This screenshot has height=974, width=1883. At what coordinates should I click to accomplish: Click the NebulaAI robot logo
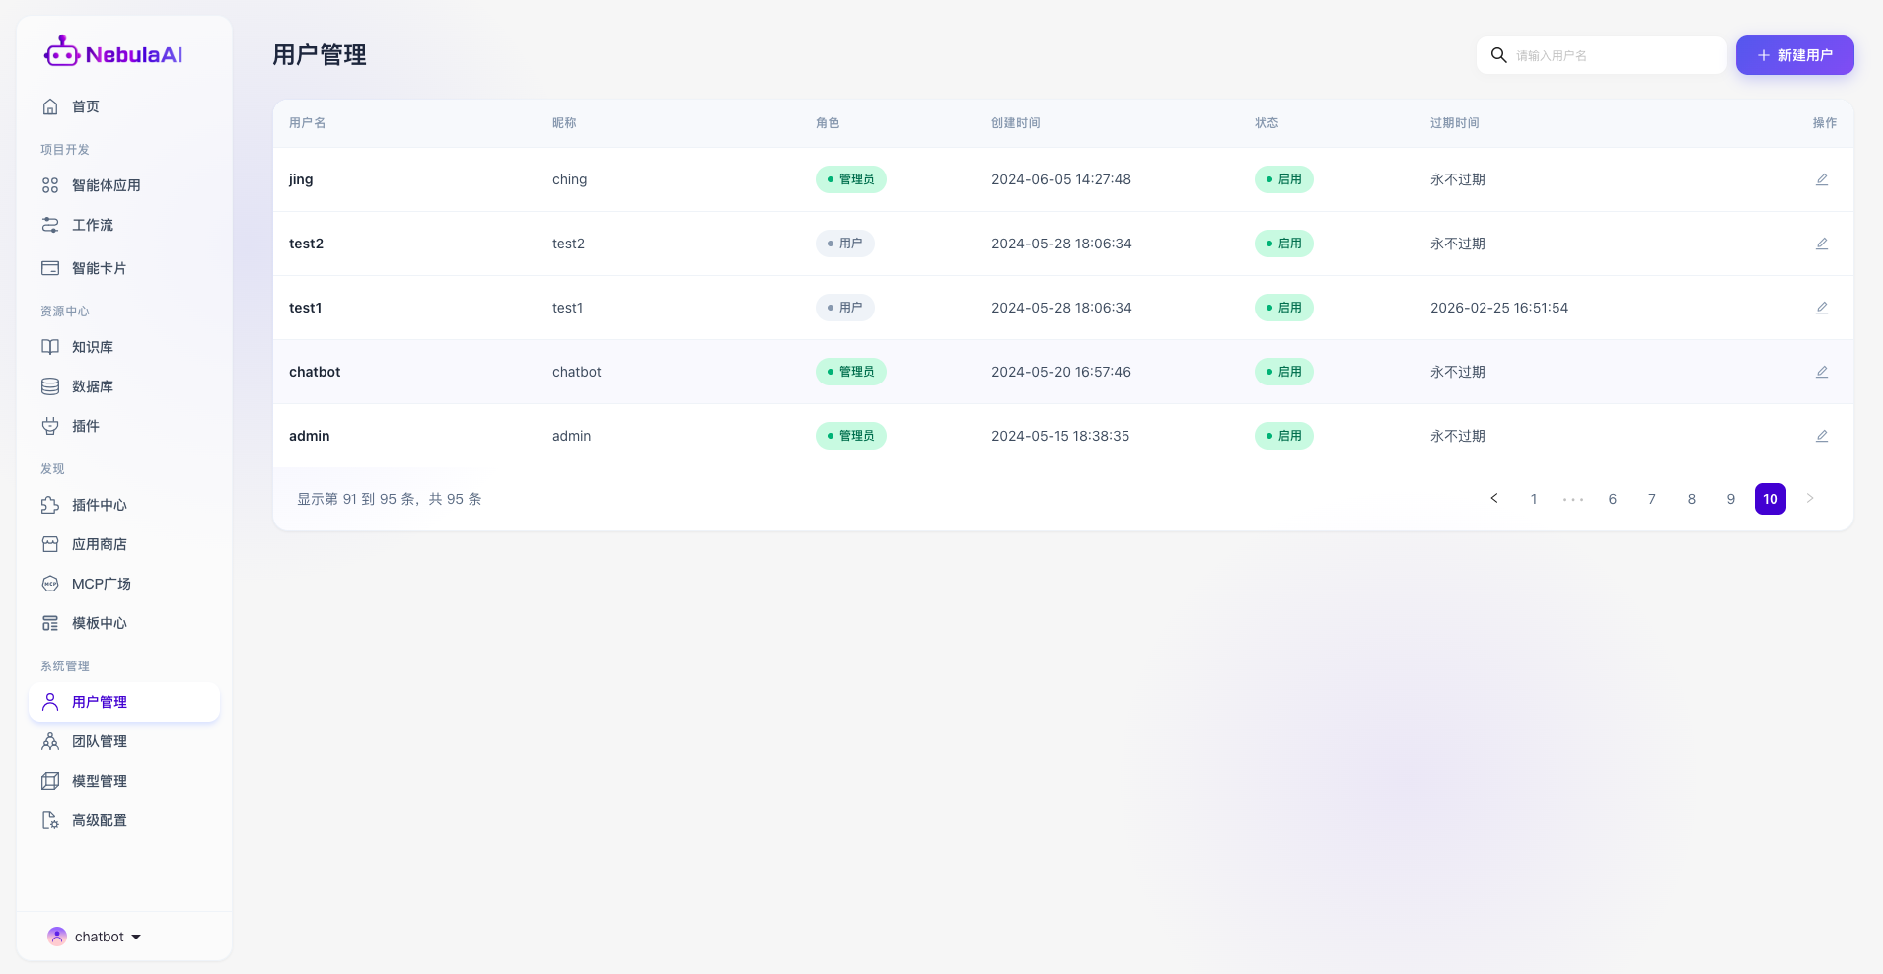(62, 52)
